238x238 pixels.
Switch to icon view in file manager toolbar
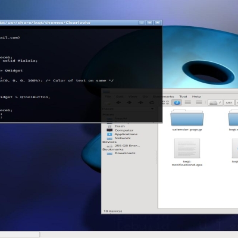(165, 102)
